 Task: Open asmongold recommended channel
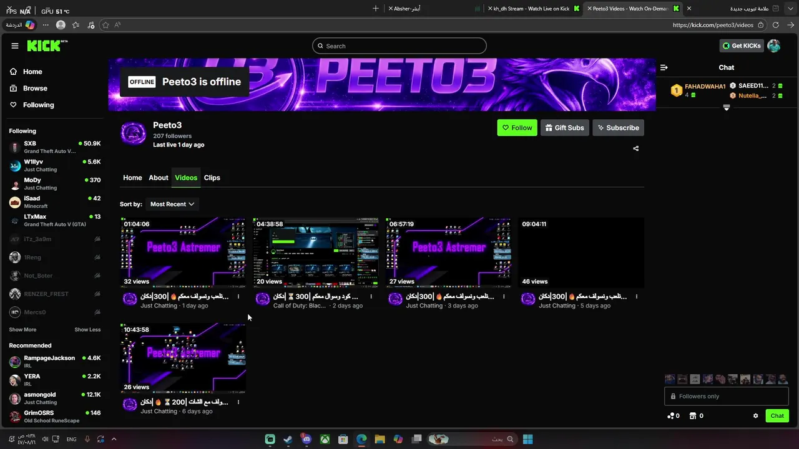coord(55,398)
